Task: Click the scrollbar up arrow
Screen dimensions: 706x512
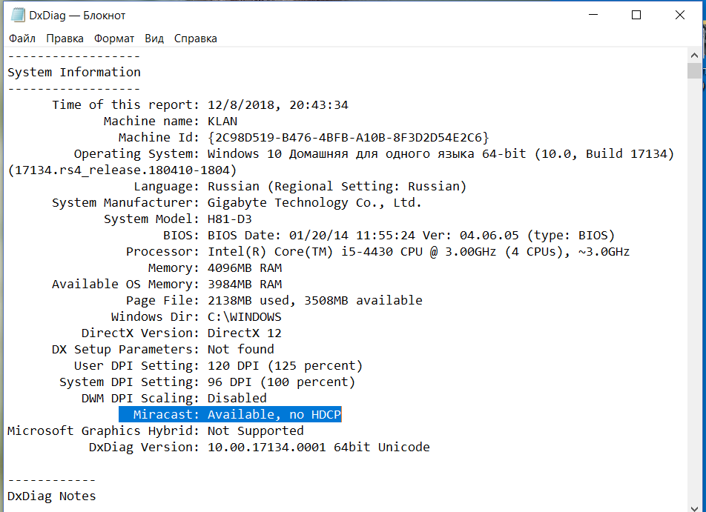Action: (x=694, y=56)
